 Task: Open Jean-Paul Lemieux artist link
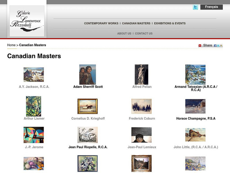[142, 147]
